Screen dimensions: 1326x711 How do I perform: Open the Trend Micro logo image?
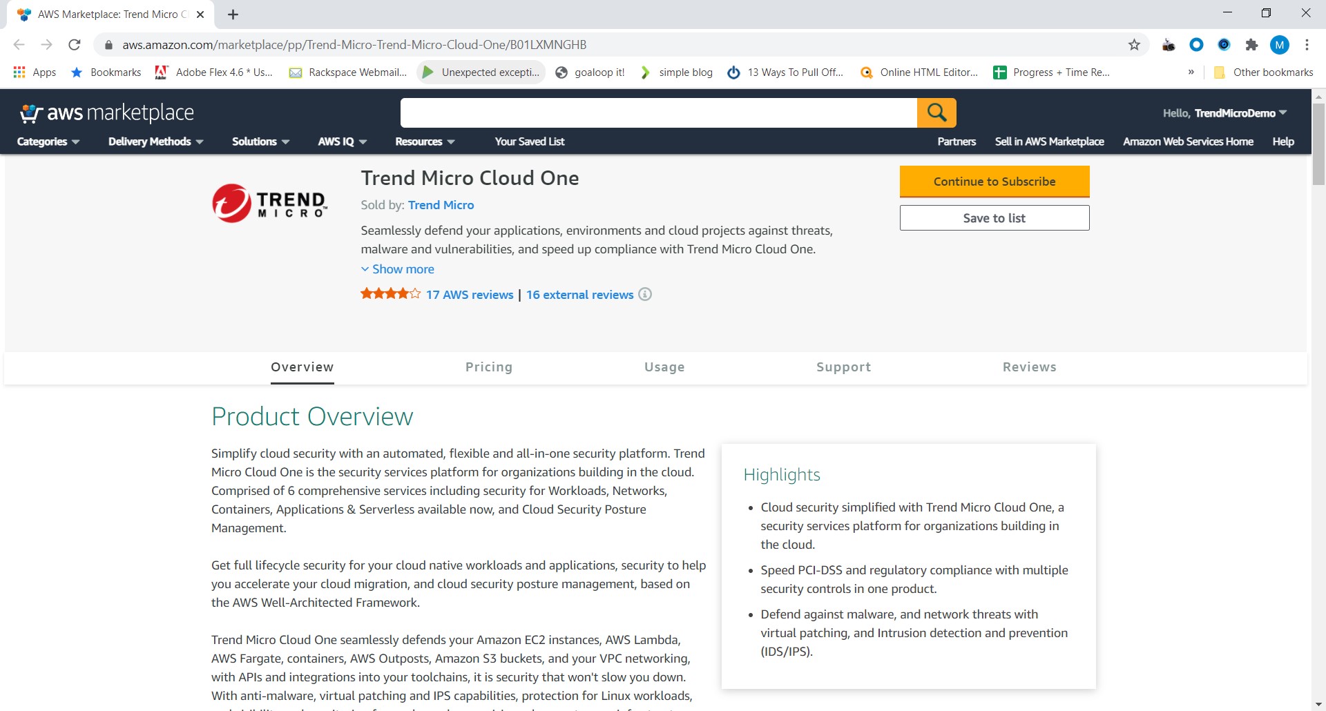[269, 204]
